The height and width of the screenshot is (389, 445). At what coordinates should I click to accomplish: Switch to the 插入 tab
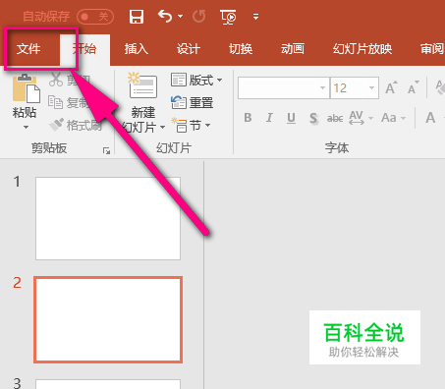[x=137, y=49]
